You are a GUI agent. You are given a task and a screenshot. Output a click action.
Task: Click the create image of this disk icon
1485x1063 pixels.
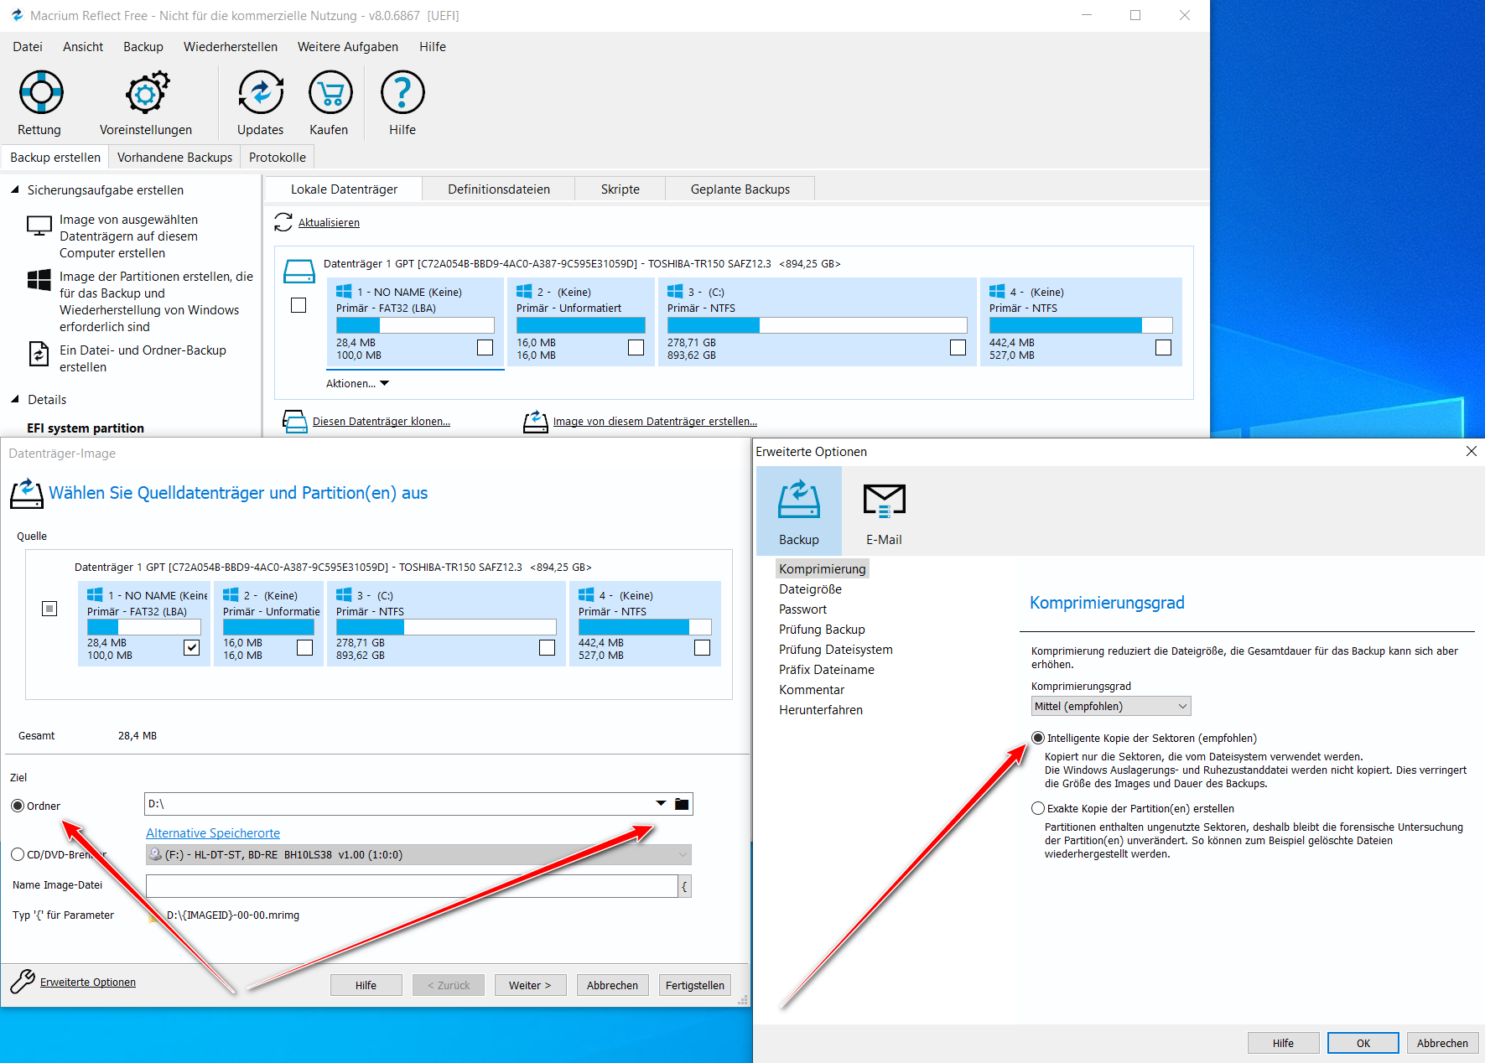click(536, 421)
